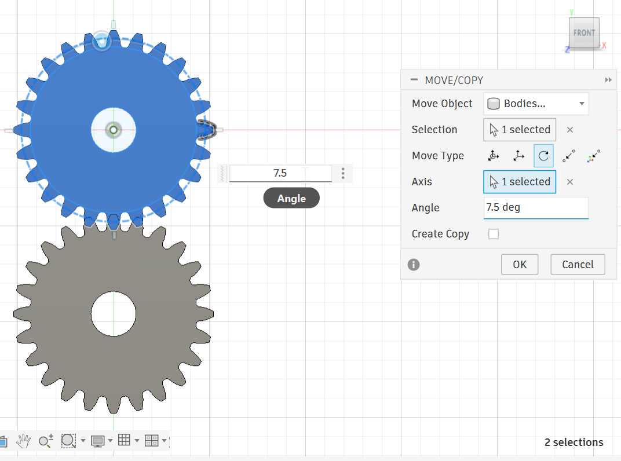Open Display Settings monitor icon
The height and width of the screenshot is (461, 621).
[97, 440]
